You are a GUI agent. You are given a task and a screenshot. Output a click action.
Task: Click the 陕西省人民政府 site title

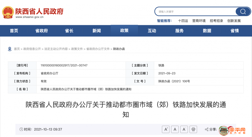(39, 11)
